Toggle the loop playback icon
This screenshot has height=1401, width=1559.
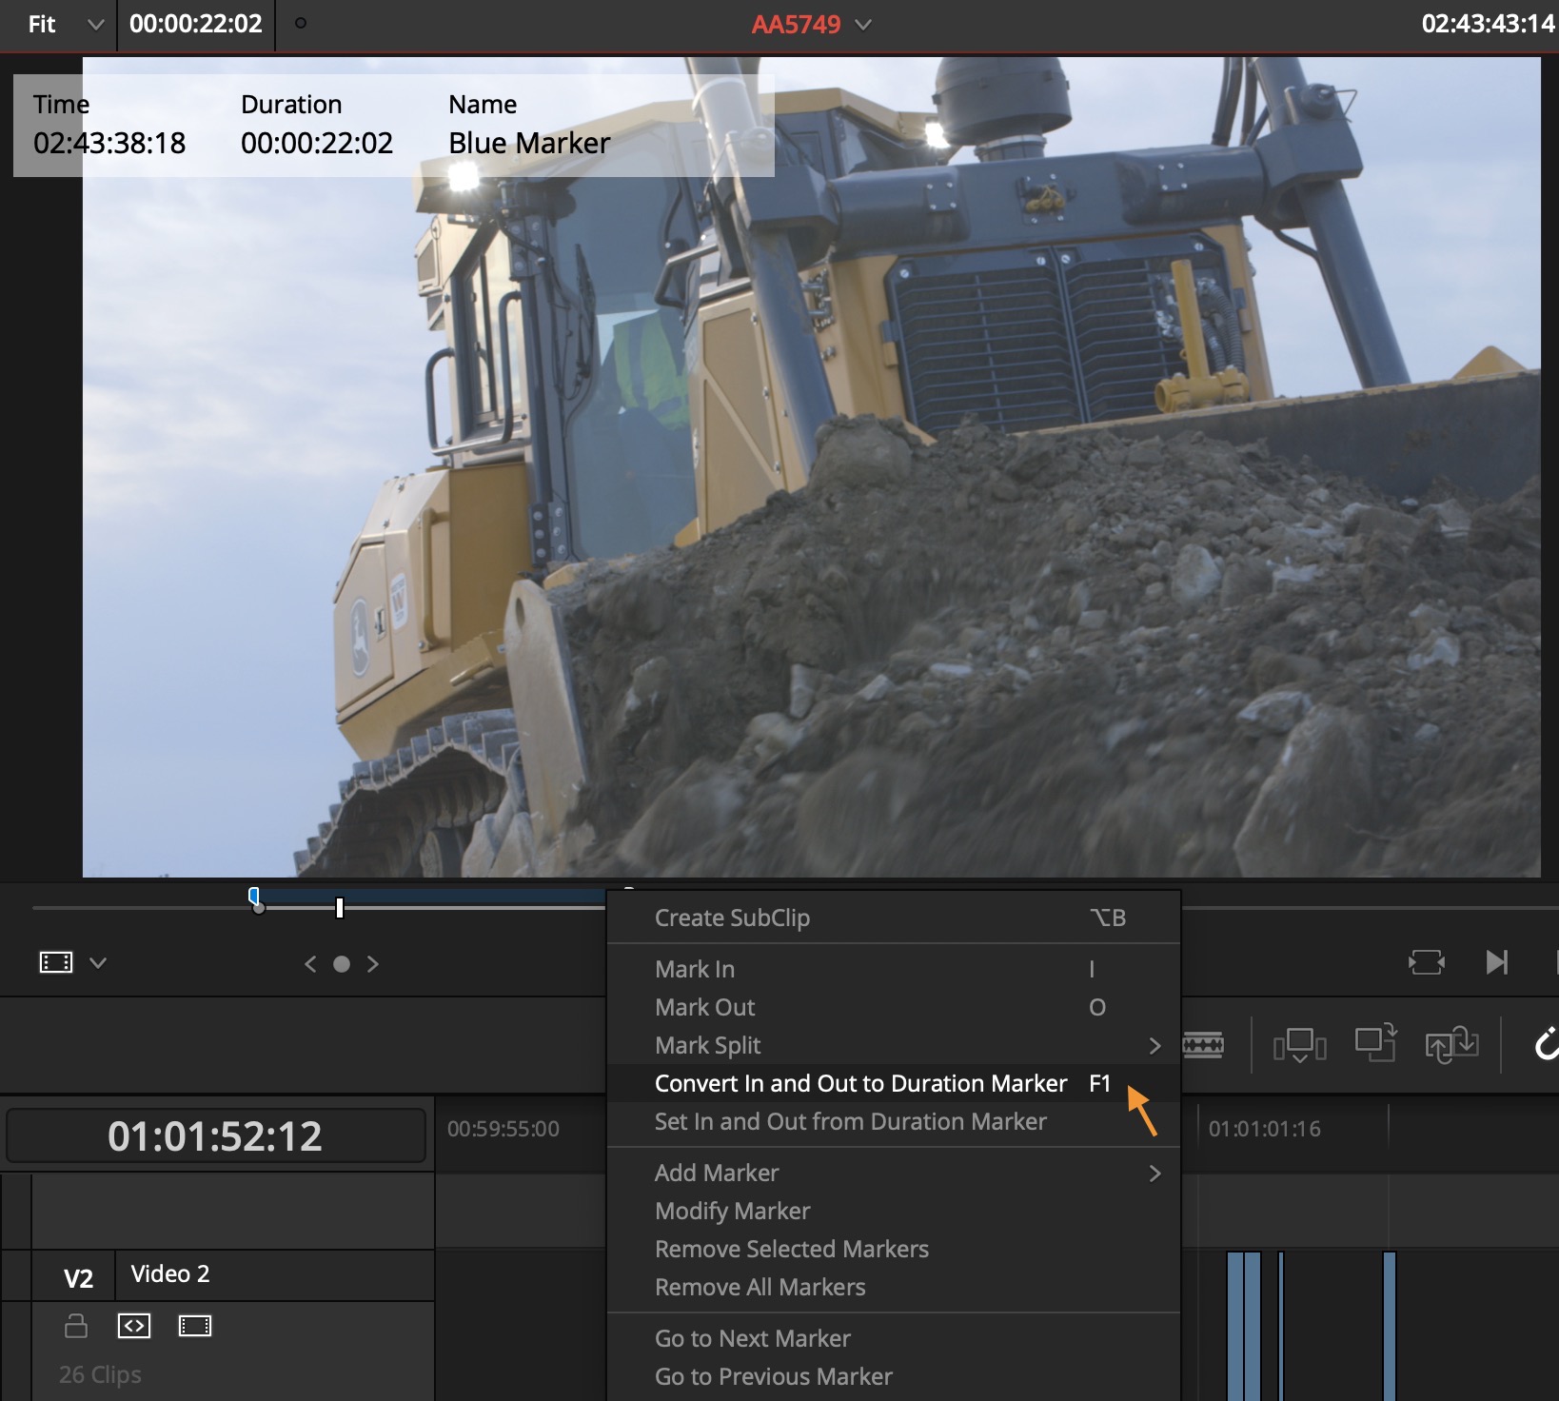(x=1426, y=962)
